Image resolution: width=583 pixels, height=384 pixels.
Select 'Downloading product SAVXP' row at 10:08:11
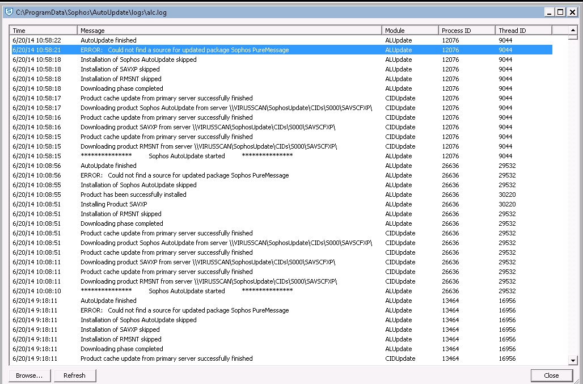click(x=282, y=263)
